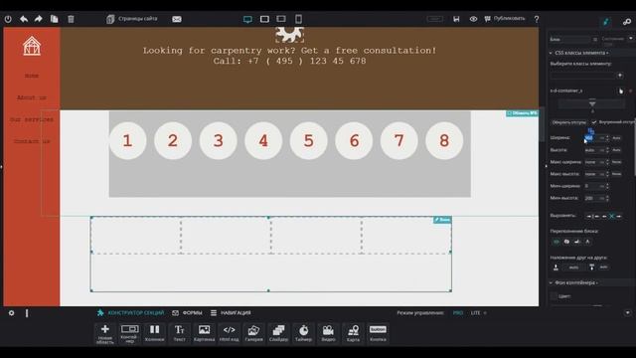Image resolution: width=636 pixels, height=358 pixels.
Task: Add a 'Галерея' gallery element
Action: pyautogui.click(x=254, y=334)
